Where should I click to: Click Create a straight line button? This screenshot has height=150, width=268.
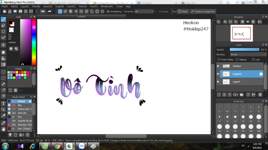pyautogui.click(x=203, y=11)
